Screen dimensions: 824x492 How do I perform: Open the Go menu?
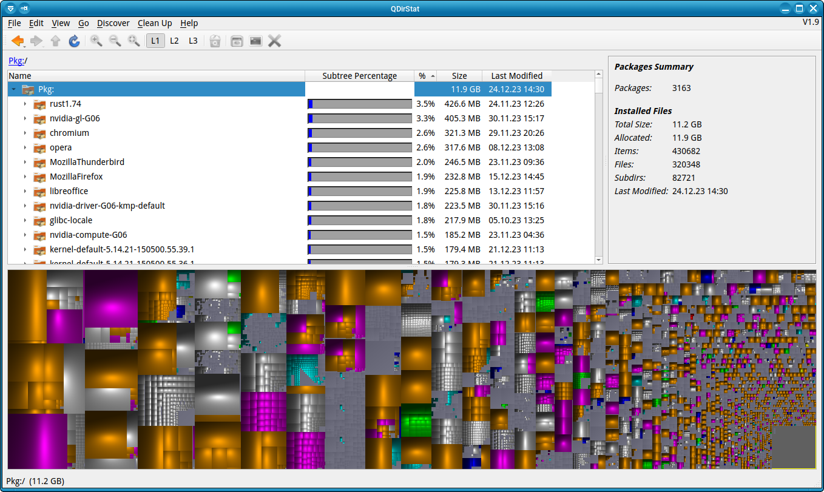(84, 23)
